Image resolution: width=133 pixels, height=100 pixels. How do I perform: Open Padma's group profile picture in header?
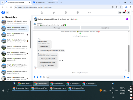[36, 19]
